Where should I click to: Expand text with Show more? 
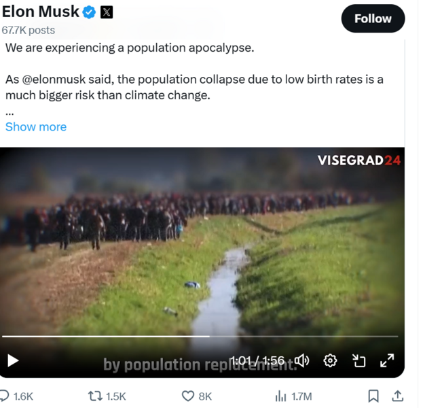(x=36, y=126)
